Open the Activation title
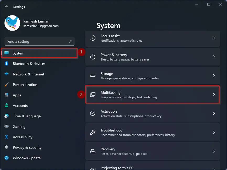The width and height of the screenshot is (227, 170). pyautogui.click(x=109, y=111)
